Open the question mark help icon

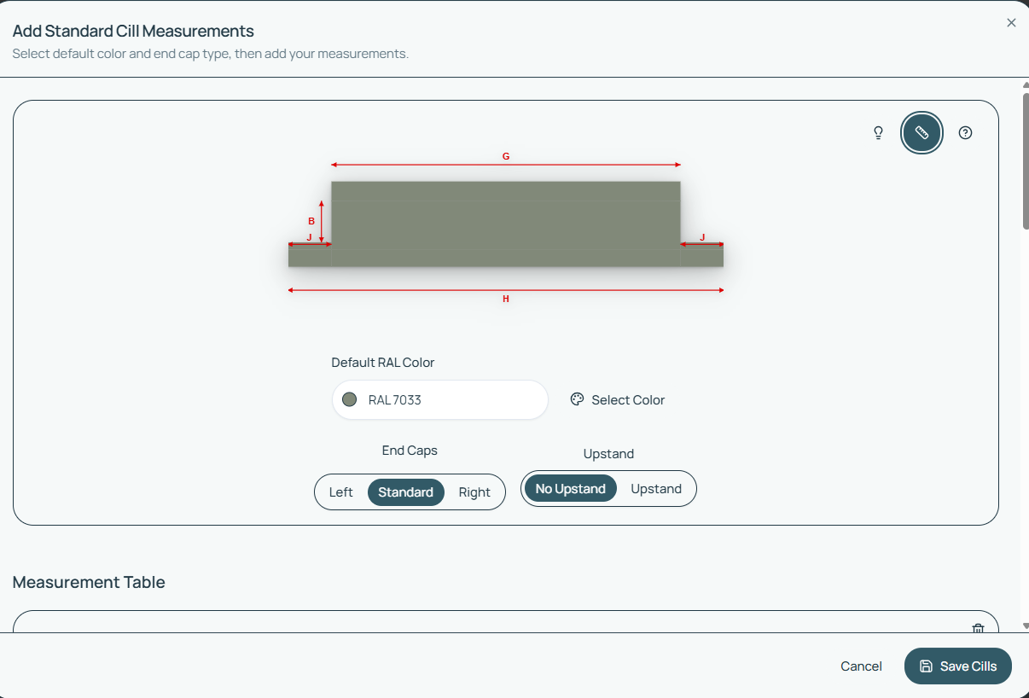click(965, 133)
